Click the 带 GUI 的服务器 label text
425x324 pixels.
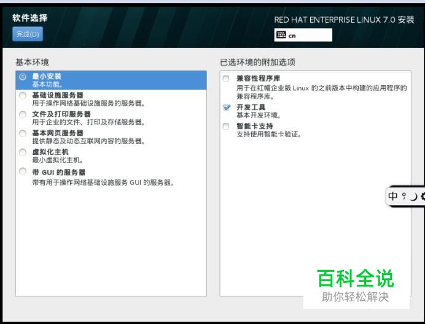tap(59, 172)
